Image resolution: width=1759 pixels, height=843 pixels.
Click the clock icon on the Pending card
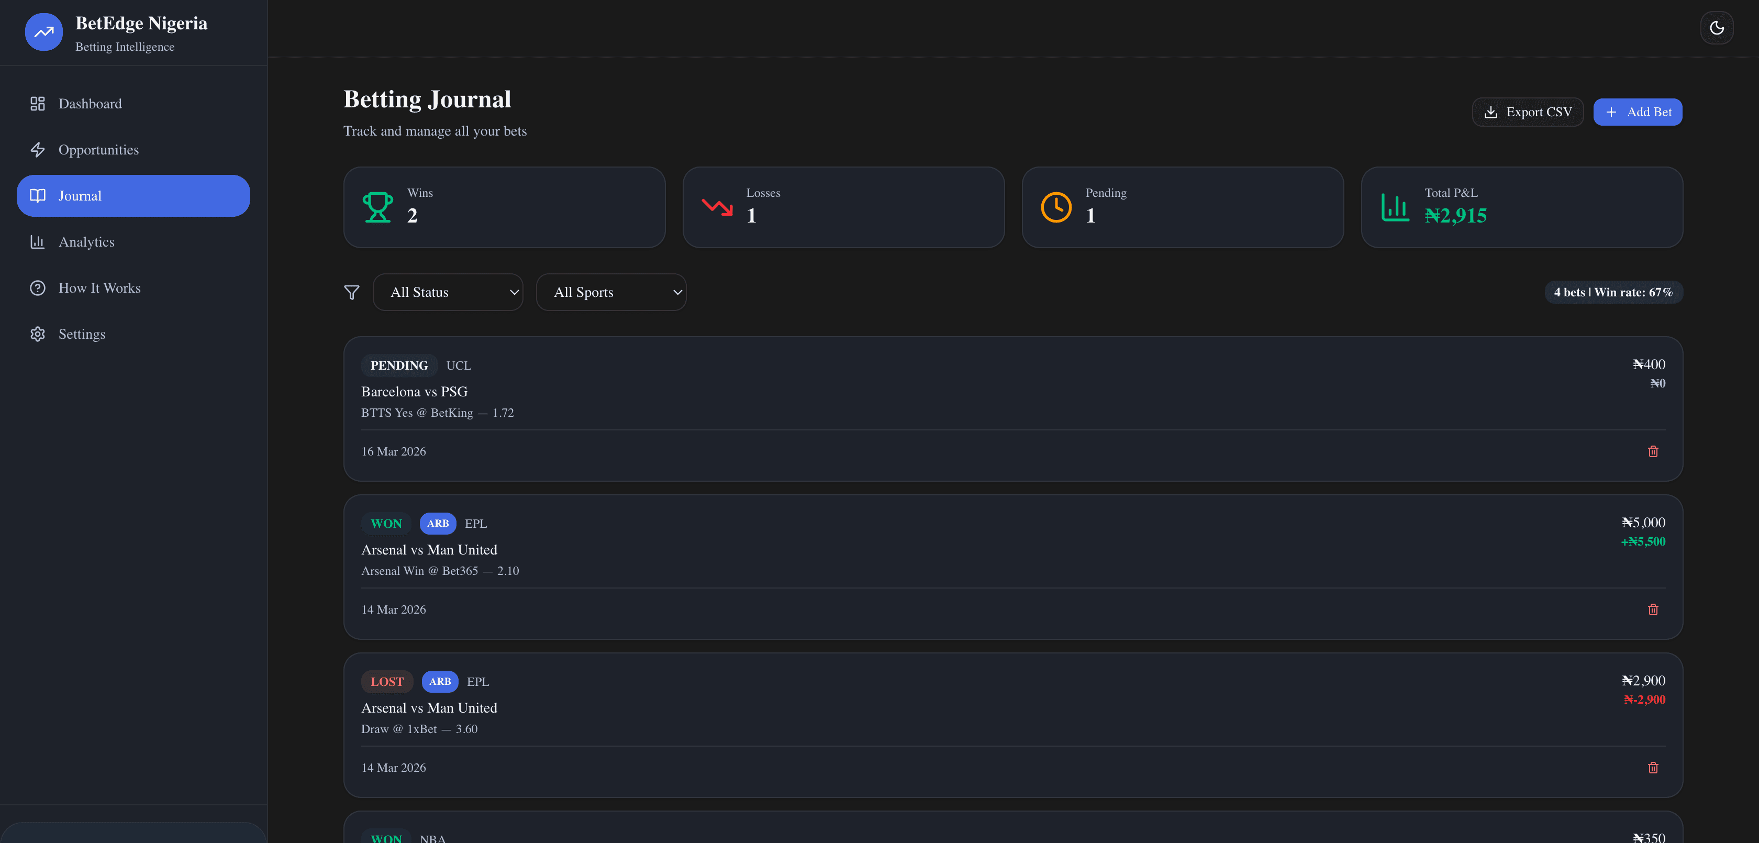(1056, 207)
